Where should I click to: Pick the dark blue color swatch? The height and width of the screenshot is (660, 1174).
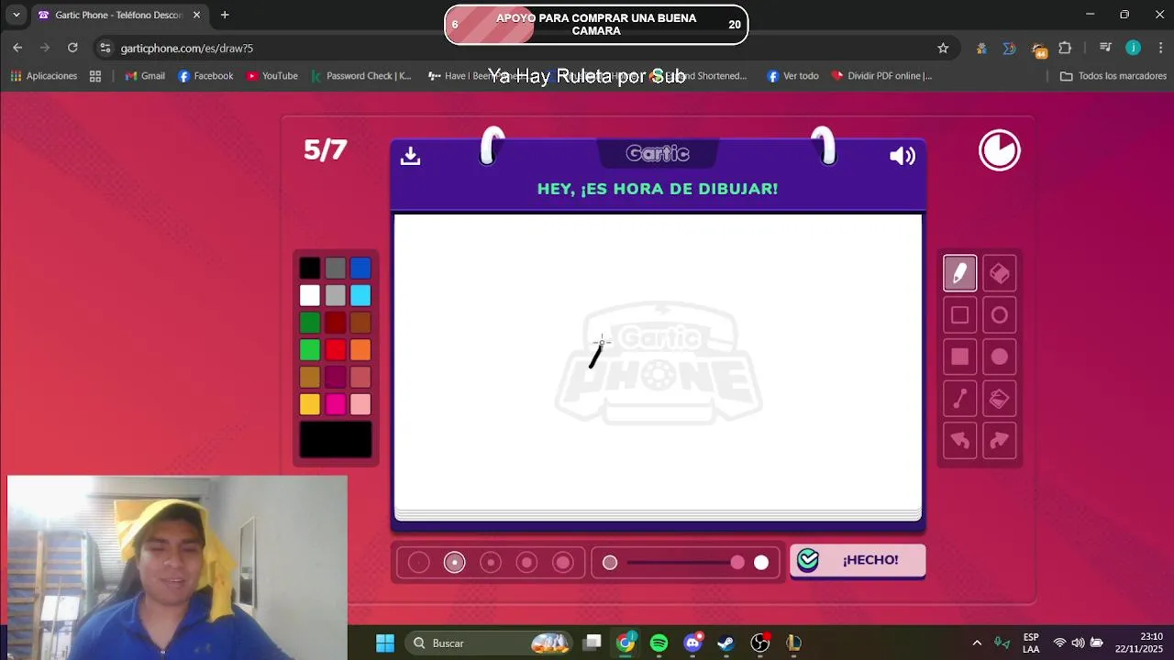tap(360, 268)
